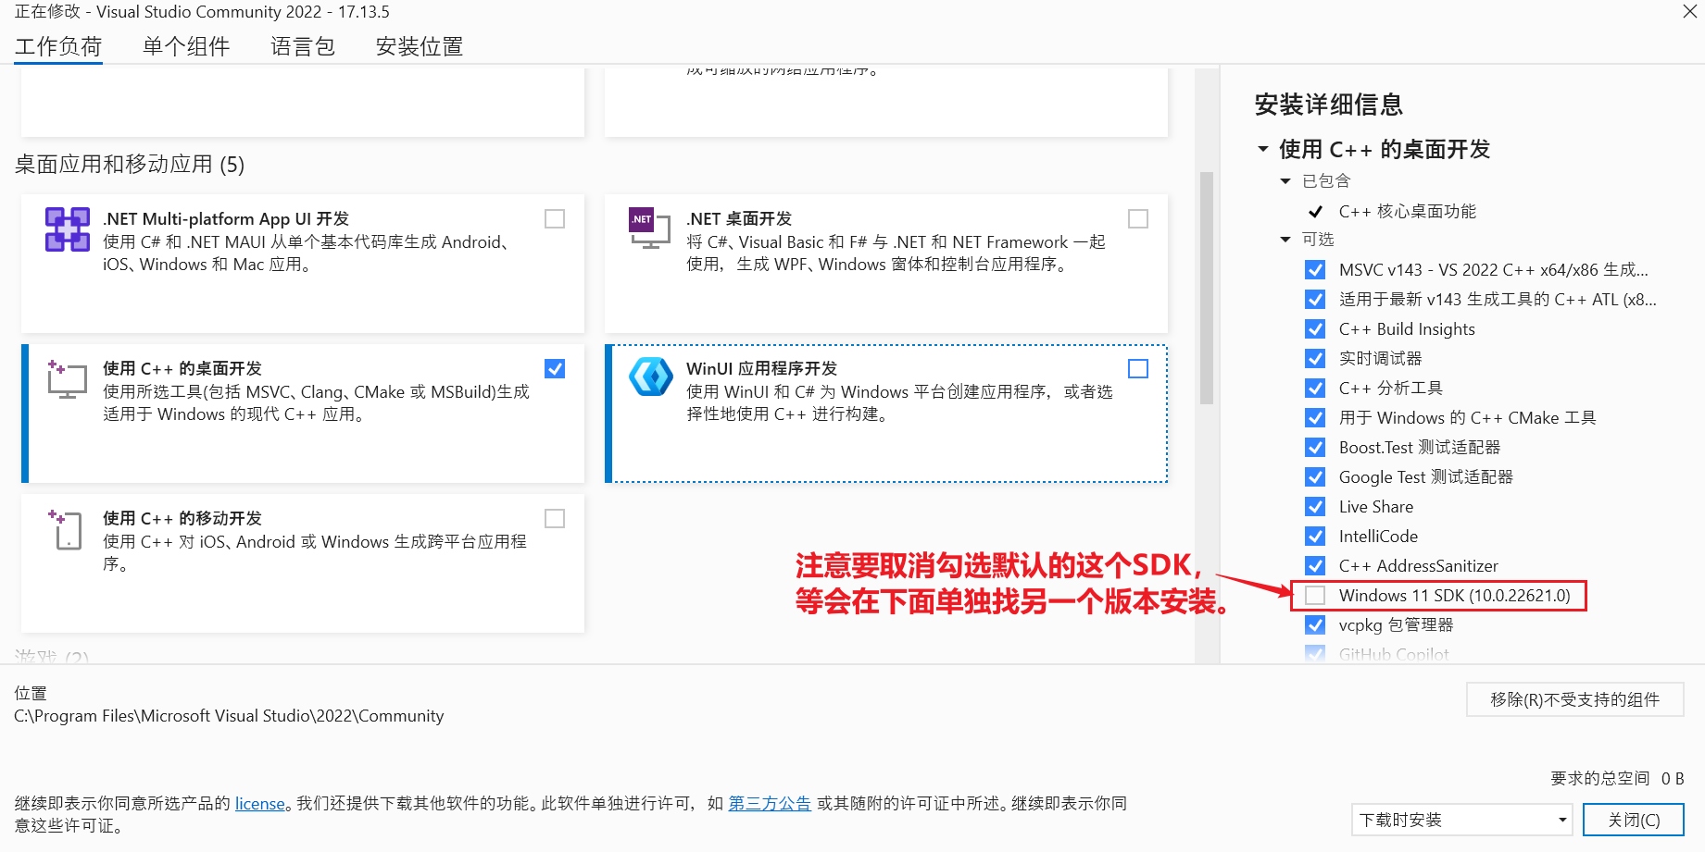
Task: Click the 要求的总空间 0 B label
Action: (x=1617, y=779)
